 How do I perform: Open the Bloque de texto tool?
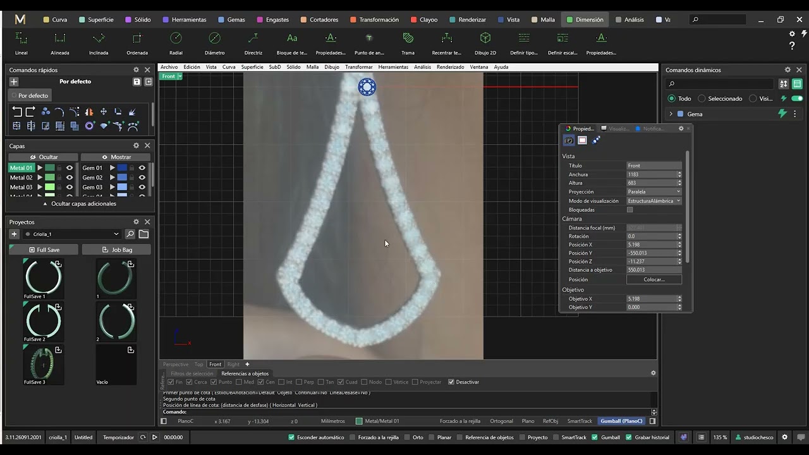pyautogui.click(x=291, y=43)
